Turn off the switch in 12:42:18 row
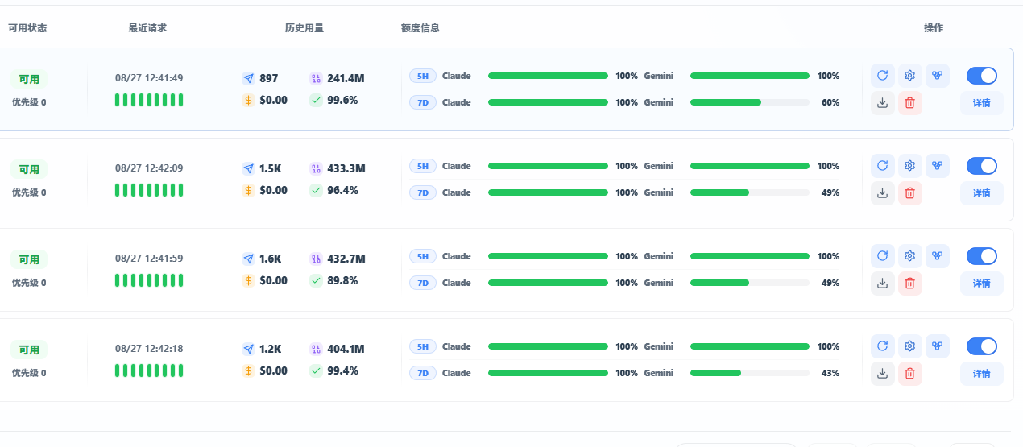This screenshot has width=1023, height=447. click(981, 346)
